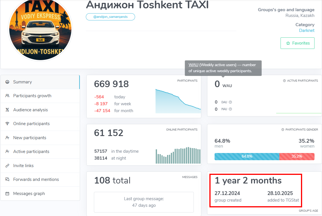The width and height of the screenshot is (322, 216).
Task: Click the Favorites button
Action: tap(297, 43)
